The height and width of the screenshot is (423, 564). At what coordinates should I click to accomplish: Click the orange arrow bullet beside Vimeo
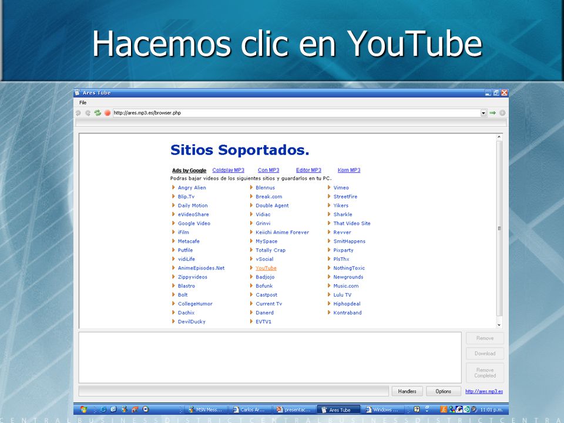pos(329,187)
